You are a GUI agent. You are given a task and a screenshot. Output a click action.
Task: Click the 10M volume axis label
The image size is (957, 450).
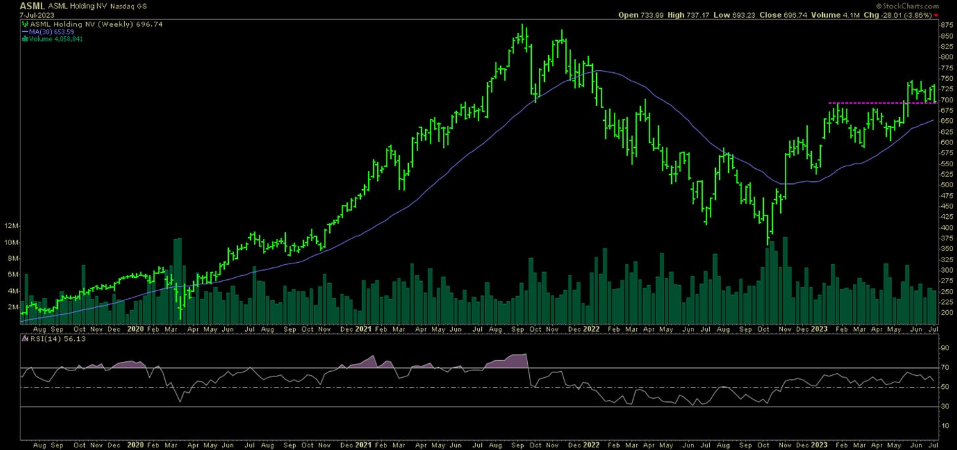(x=10, y=242)
